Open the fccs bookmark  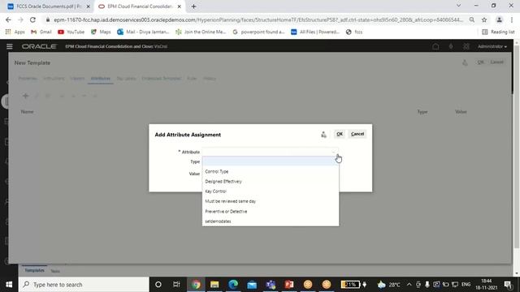[x=354, y=32]
